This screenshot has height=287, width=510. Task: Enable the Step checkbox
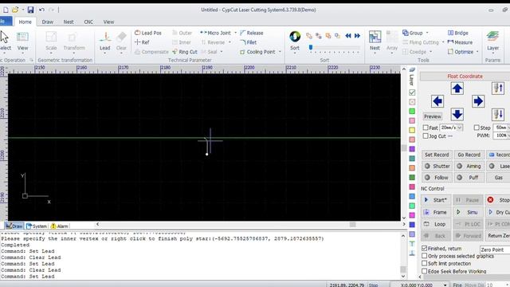(x=477, y=128)
